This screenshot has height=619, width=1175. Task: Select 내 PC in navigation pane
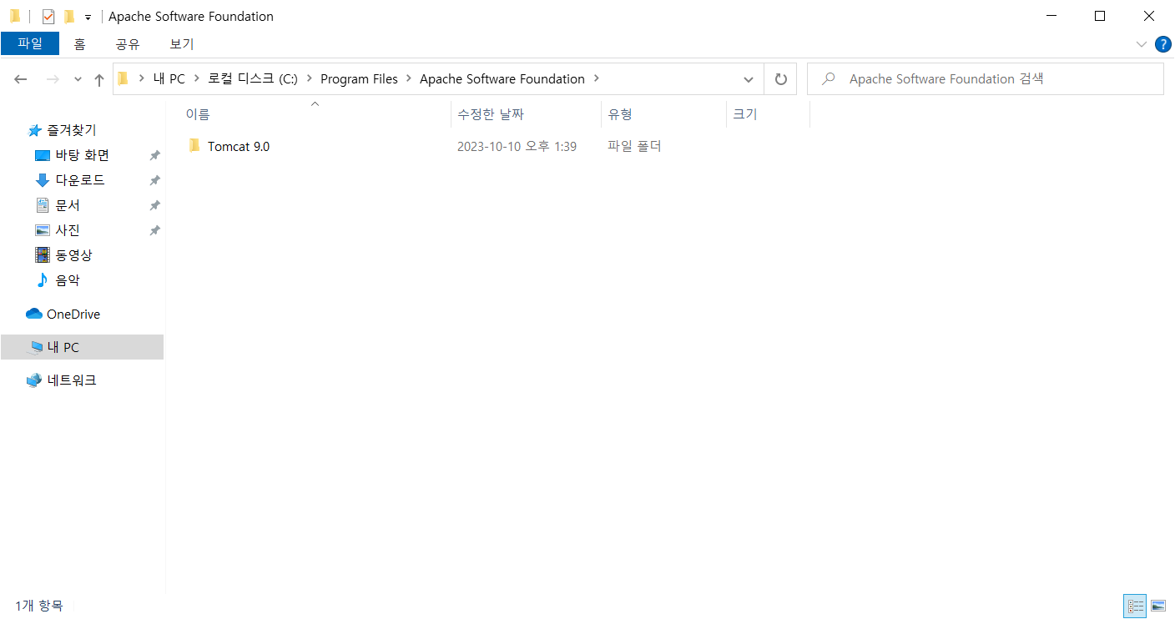click(x=82, y=347)
